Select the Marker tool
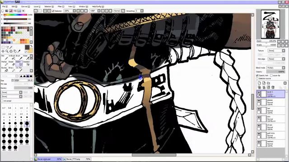 [4, 63]
